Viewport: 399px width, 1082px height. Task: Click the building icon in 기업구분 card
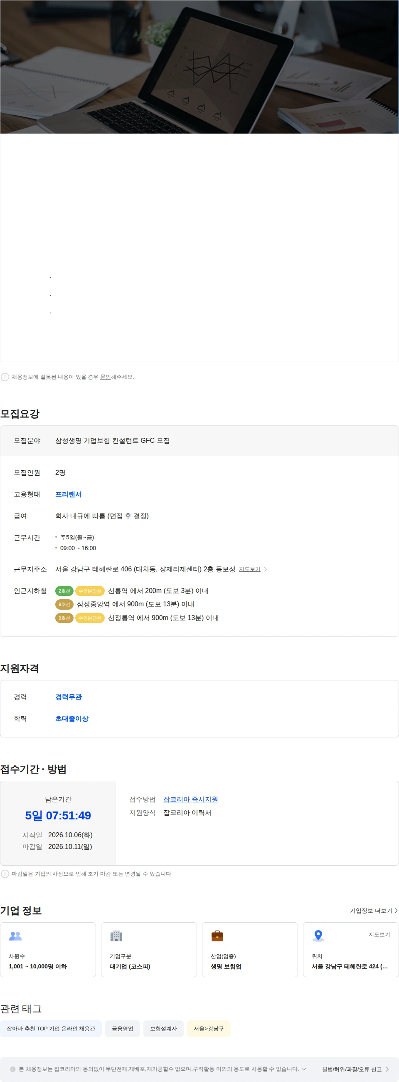click(x=116, y=936)
